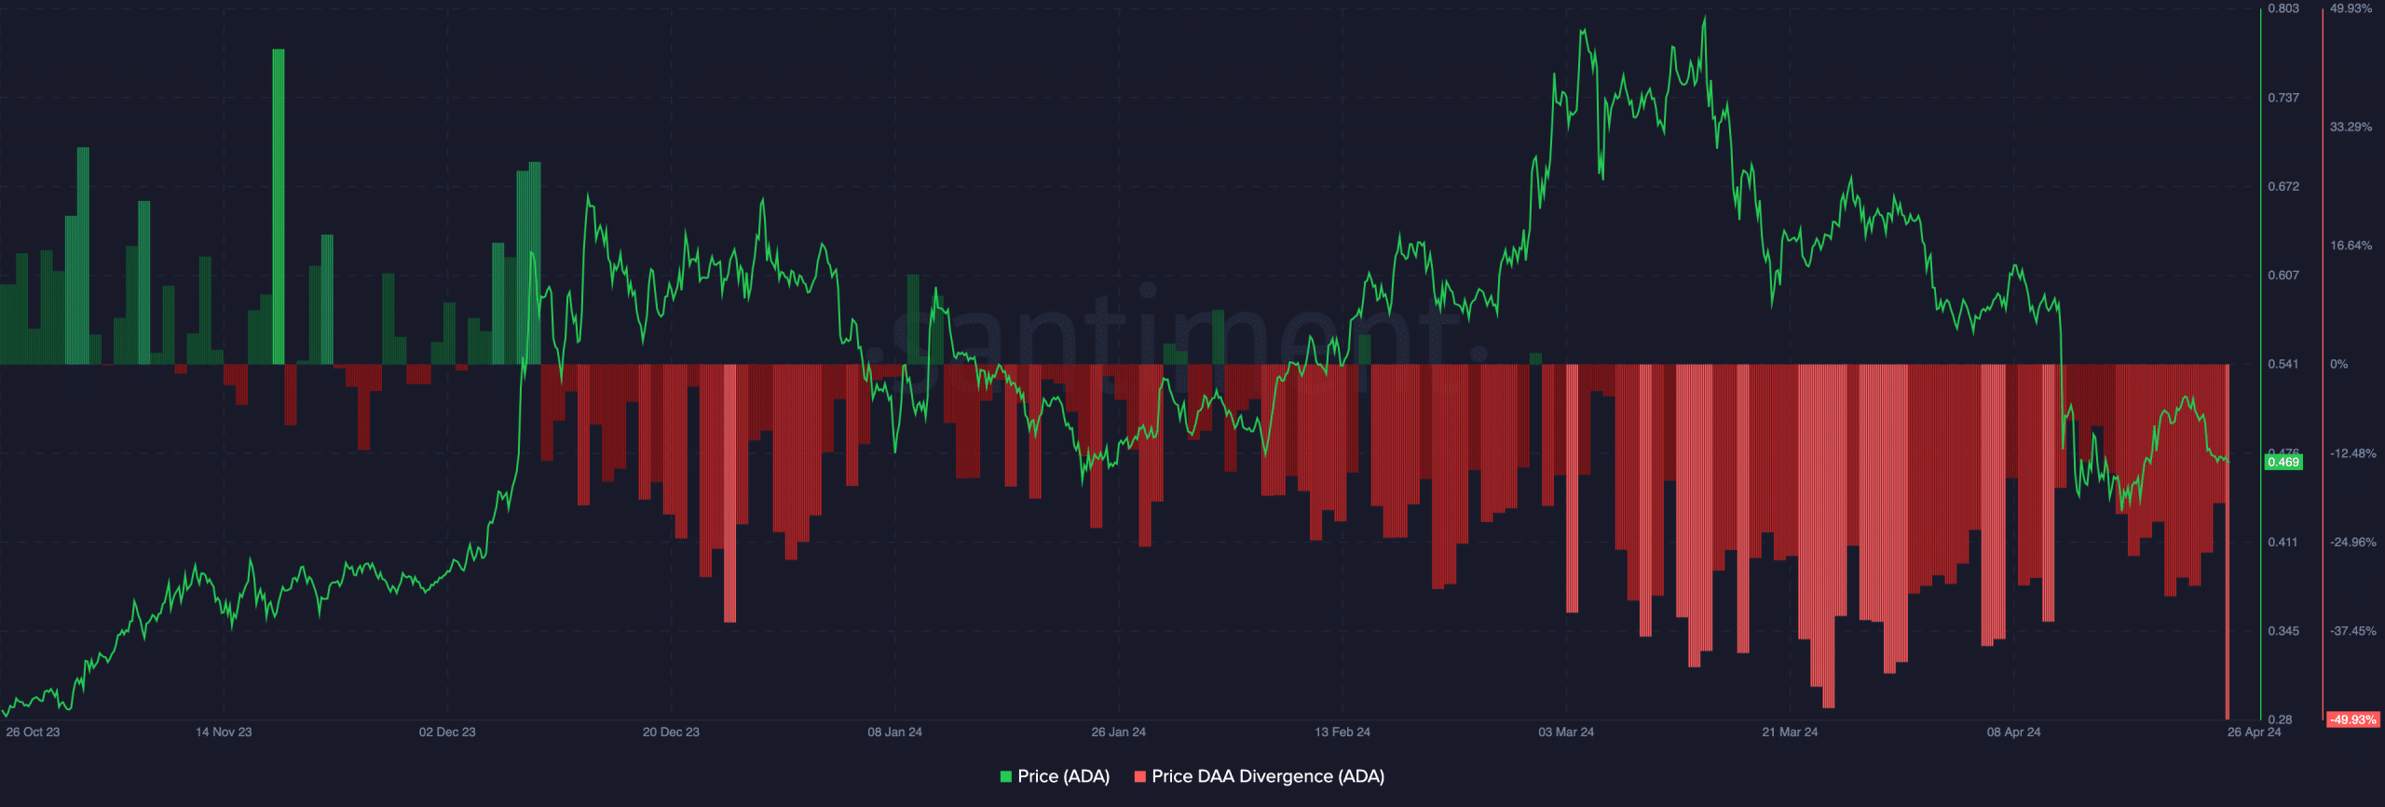Click the -12.48% divergence axis label
Screen dimensions: 2385x807
click(2353, 453)
